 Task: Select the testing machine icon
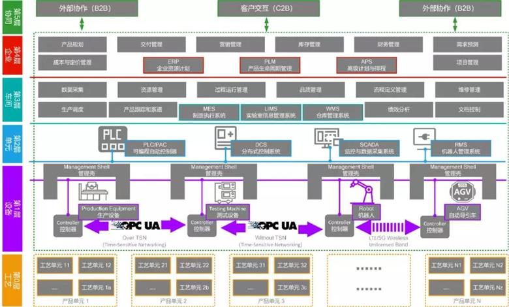tap(232, 193)
